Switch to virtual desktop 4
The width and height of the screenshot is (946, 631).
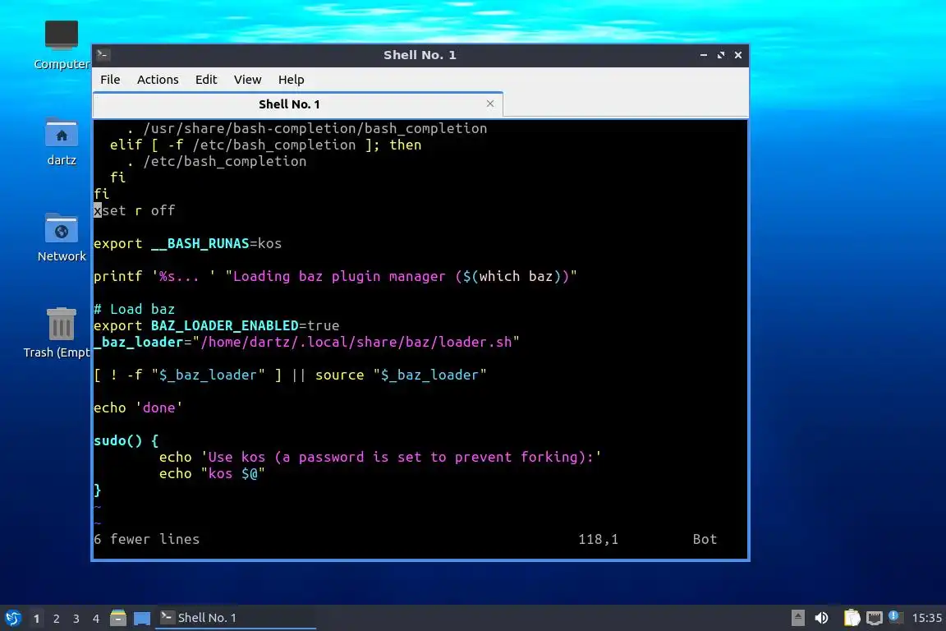click(x=96, y=619)
